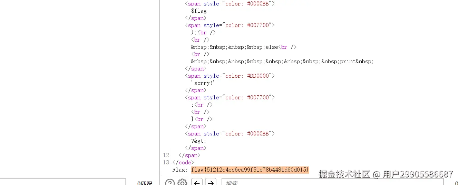Click the line containing else<br />
Viewport: 459px width, 185px height.
(x=244, y=47)
